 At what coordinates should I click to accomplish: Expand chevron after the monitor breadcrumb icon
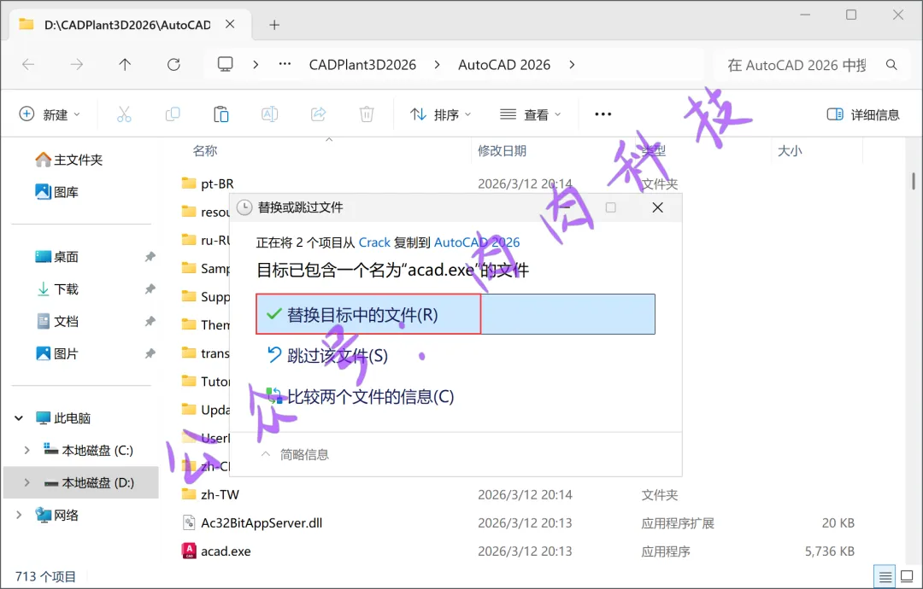tap(256, 65)
